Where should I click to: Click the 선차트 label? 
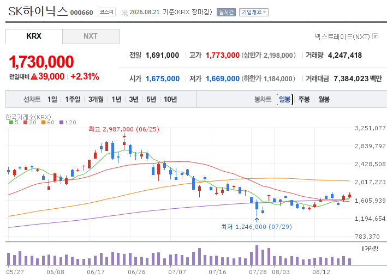[32, 99]
